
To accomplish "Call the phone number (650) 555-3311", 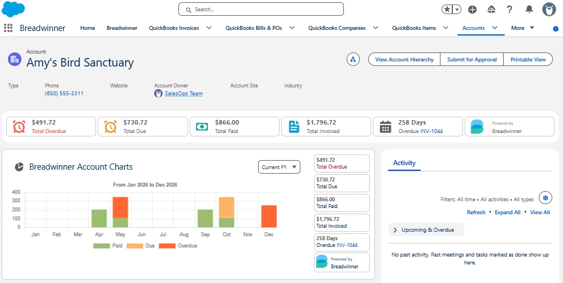I will click(x=64, y=94).
